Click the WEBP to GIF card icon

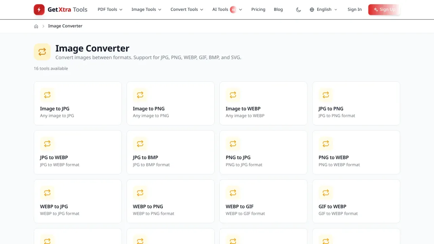[x=233, y=193]
